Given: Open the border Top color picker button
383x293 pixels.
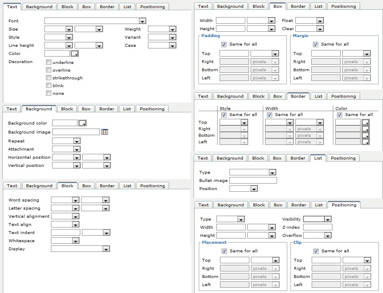Looking at the screenshot, I should point(365,122).
